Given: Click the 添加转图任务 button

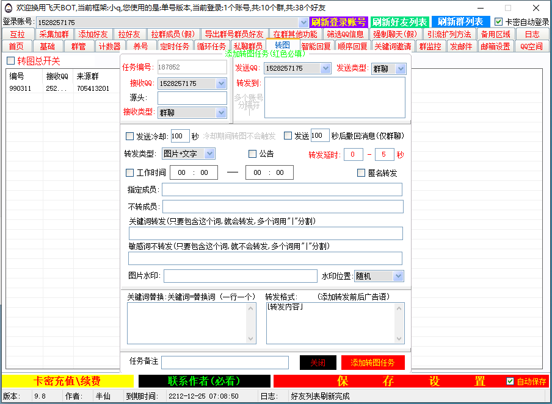Looking at the screenshot, I should tap(374, 362).
